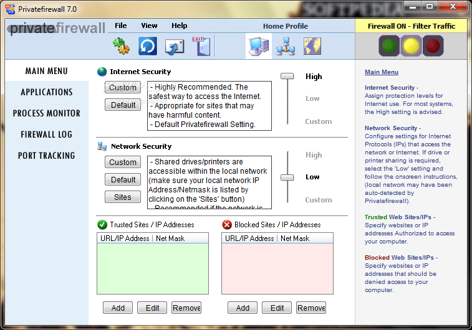This screenshot has width=472, height=330.
Task: Go to MAIN MENU in sidebar
Action: point(47,71)
